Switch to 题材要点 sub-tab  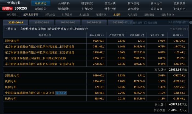[x=101, y=15]
